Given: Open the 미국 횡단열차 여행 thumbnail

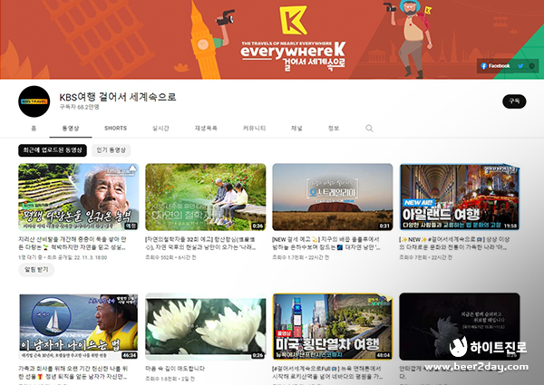Looking at the screenshot, I should pos(333,327).
